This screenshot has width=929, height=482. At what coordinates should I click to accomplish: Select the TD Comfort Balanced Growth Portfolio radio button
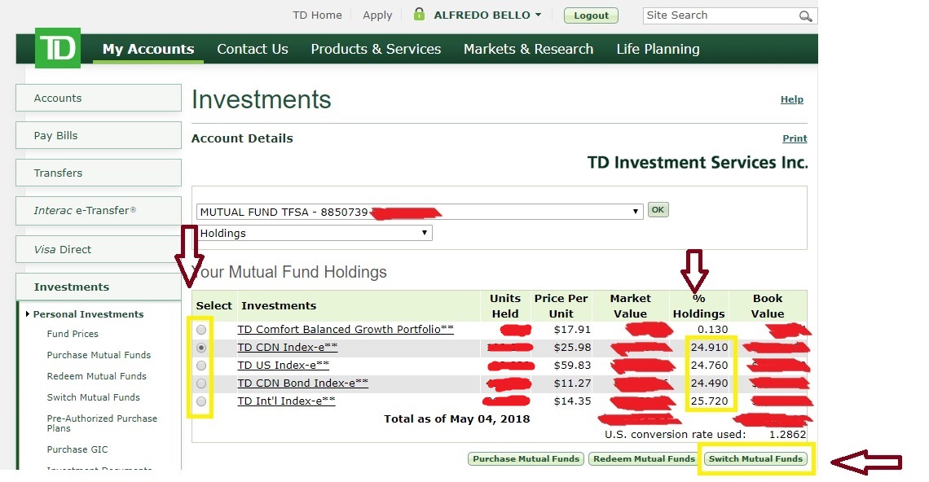tap(201, 330)
